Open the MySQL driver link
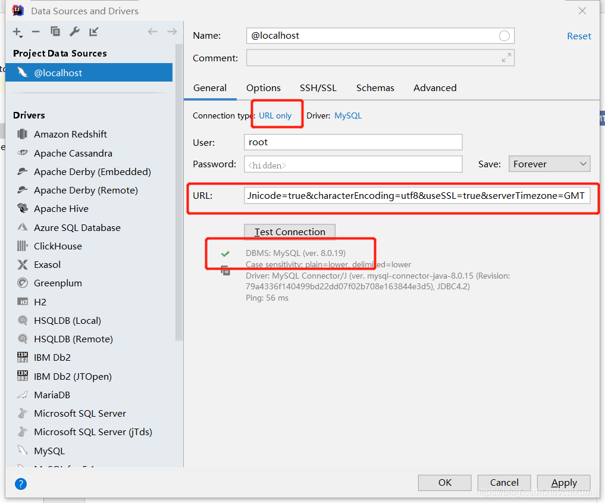605x503 pixels. (x=348, y=116)
